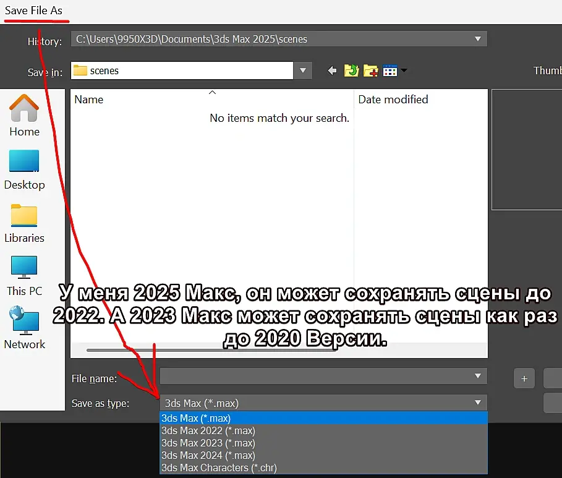Screen dimensions: 562x478
Task: Open view options arrow beside grid icon
Action: click(x=404, y=70)
